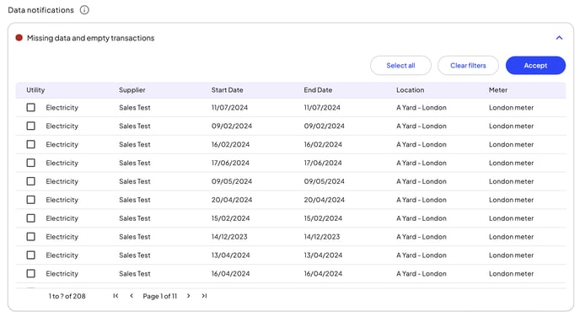Image resolution: width=580 pixels, height=317 pixels.
Task: Go to the previous page arrow
Action: click(132, 296)
